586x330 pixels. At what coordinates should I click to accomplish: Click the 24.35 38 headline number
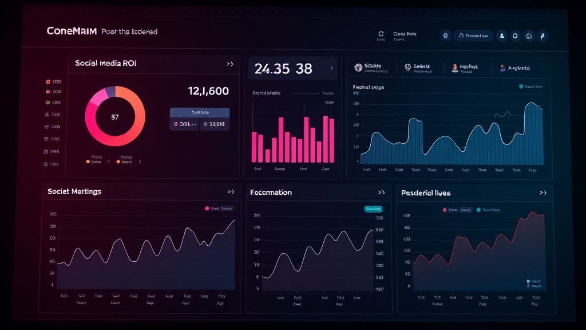(x=283, y=69)
